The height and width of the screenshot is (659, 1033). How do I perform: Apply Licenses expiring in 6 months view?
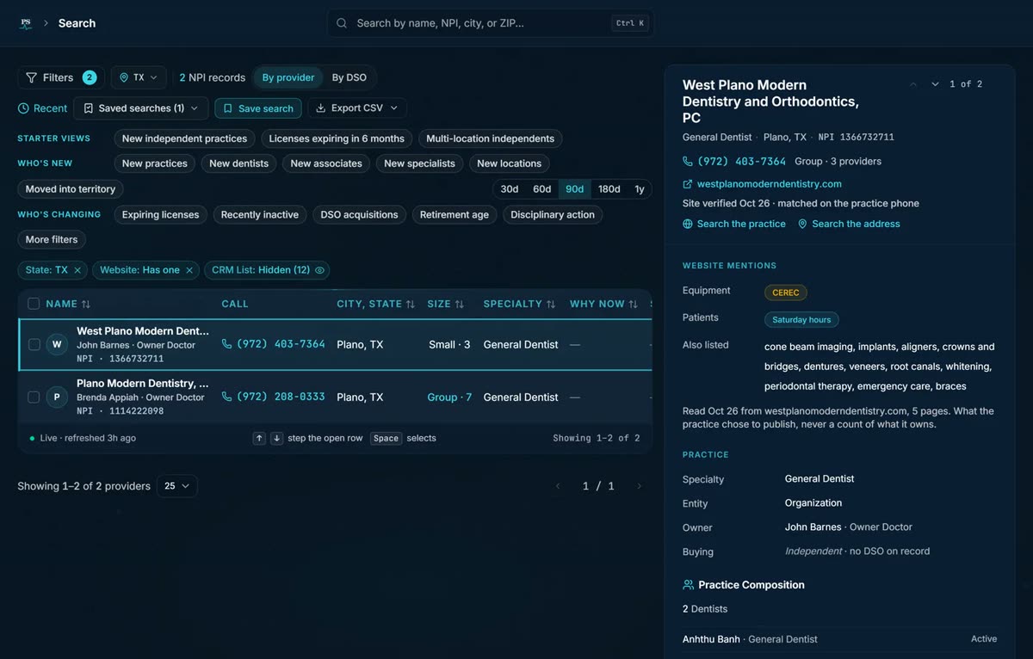coord(337,139)
